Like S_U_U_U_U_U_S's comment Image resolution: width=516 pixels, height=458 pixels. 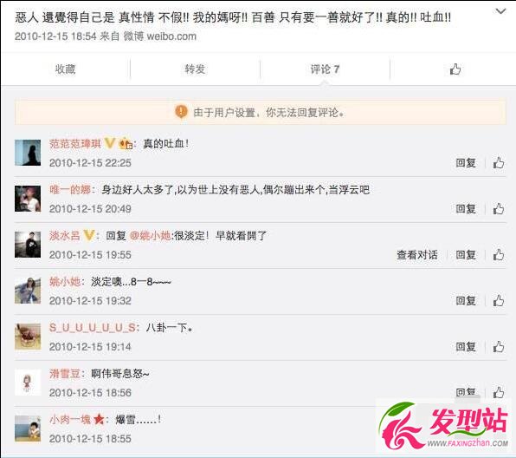tap(499, 347)
